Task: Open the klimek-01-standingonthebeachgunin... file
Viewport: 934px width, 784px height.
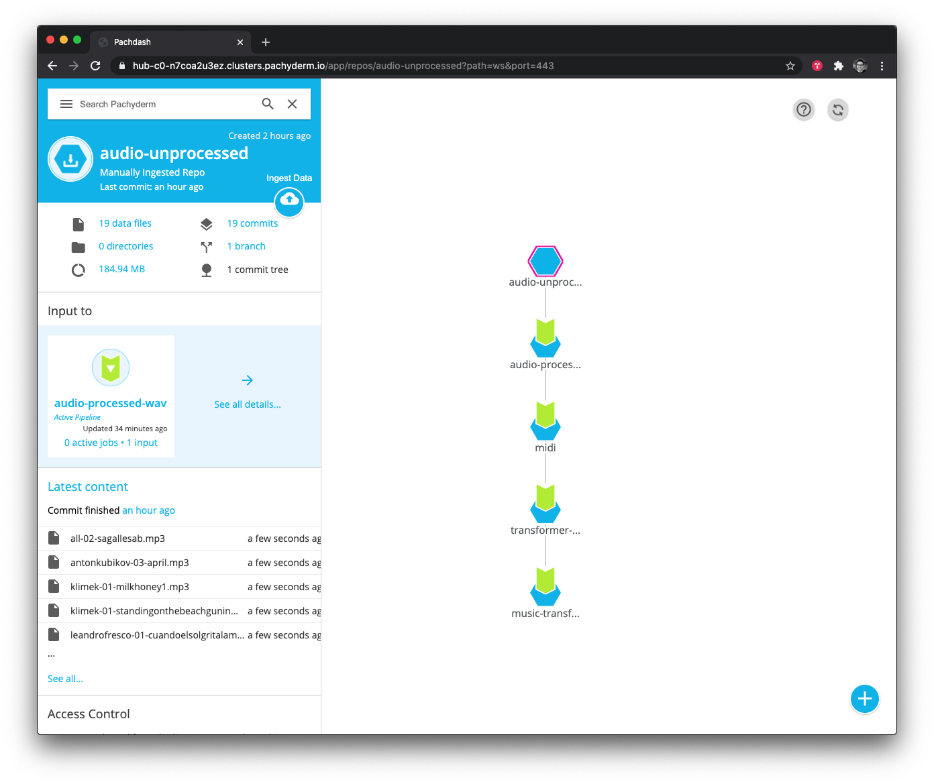Action: [x=154, y=611]
